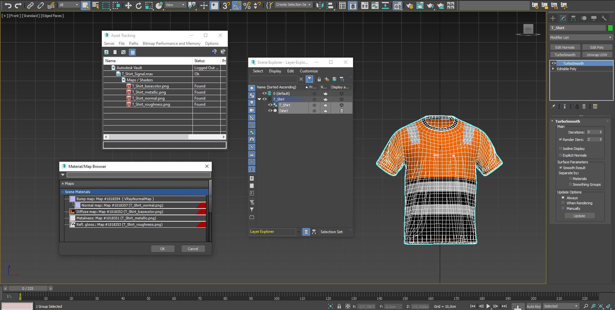Open the Layer Explorer toolbar icon

click(x=353, y=5)
